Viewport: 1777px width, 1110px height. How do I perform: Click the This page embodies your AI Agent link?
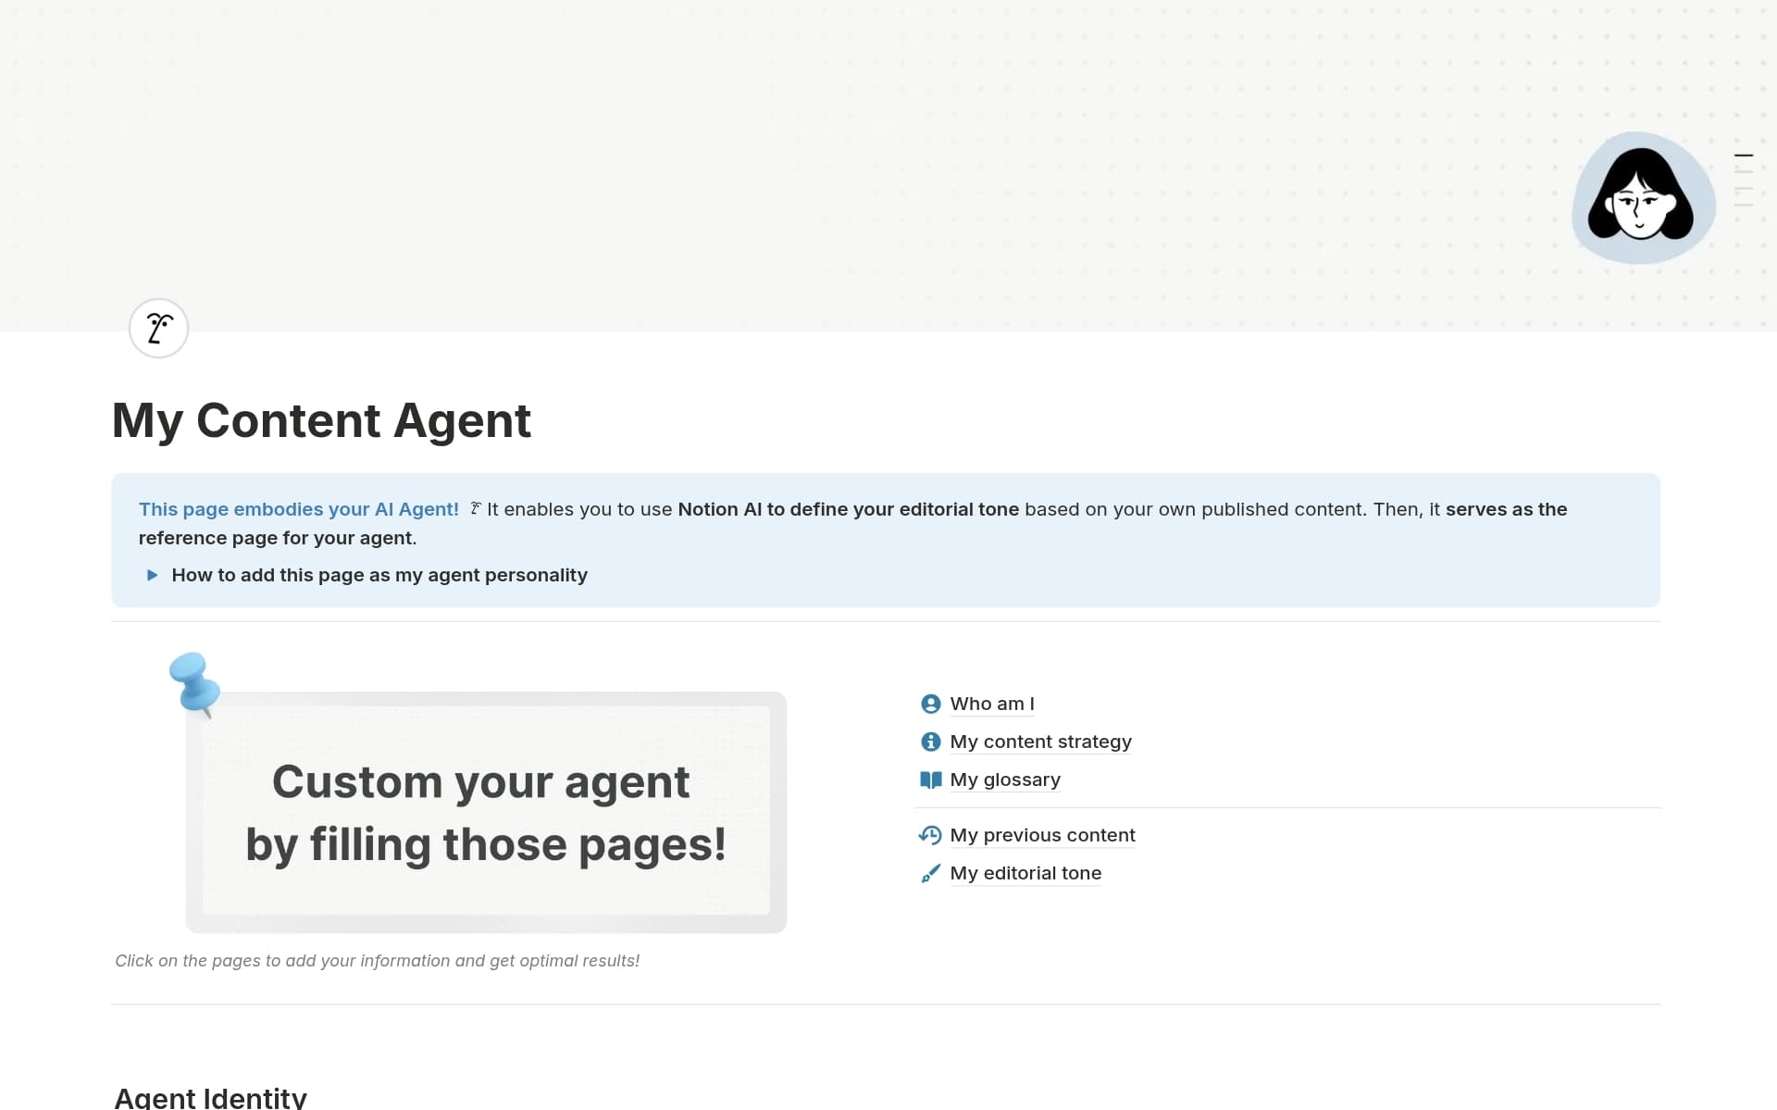coord(298,508)
